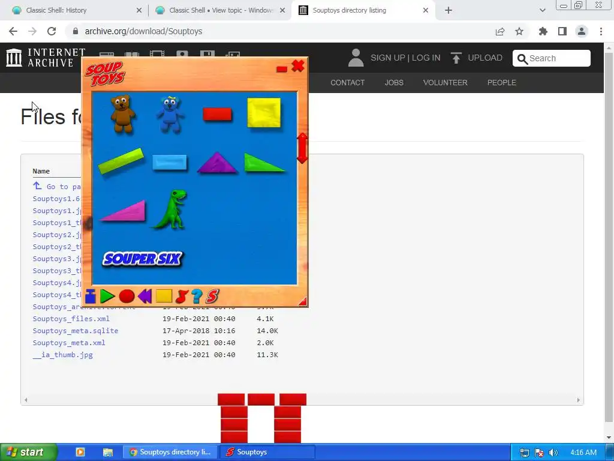The image size is (614, 461).
Task: Switch to the Souptoys taskbar button
Action: 268,452
